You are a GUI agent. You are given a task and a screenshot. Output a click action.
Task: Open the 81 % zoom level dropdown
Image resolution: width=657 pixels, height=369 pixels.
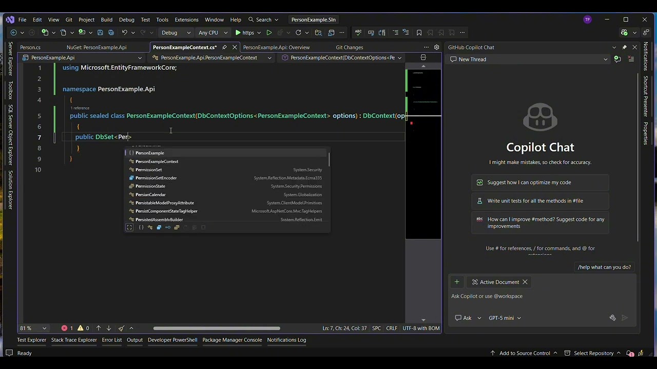pos(33,328)
